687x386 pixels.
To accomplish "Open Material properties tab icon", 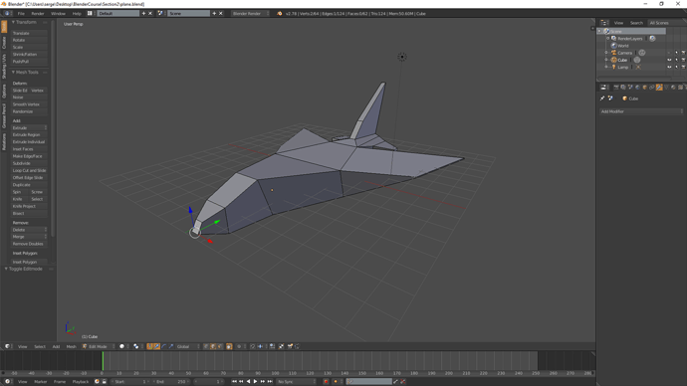I will 673,88.
